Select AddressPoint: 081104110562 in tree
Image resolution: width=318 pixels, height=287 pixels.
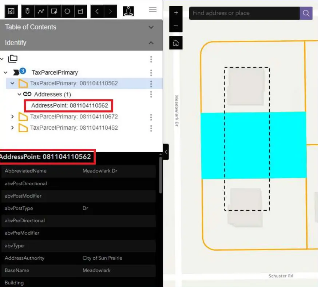coord(69,106)
